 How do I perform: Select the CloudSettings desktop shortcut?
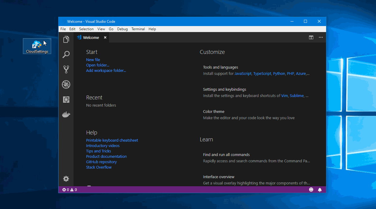37,46
